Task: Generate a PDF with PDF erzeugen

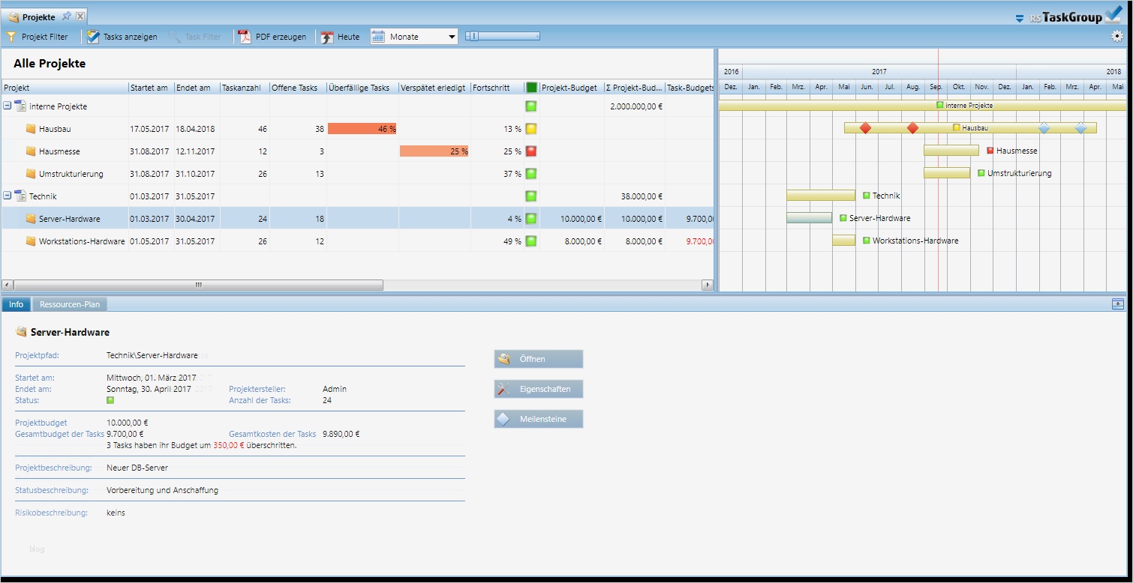Action: [x=272, y=37]
